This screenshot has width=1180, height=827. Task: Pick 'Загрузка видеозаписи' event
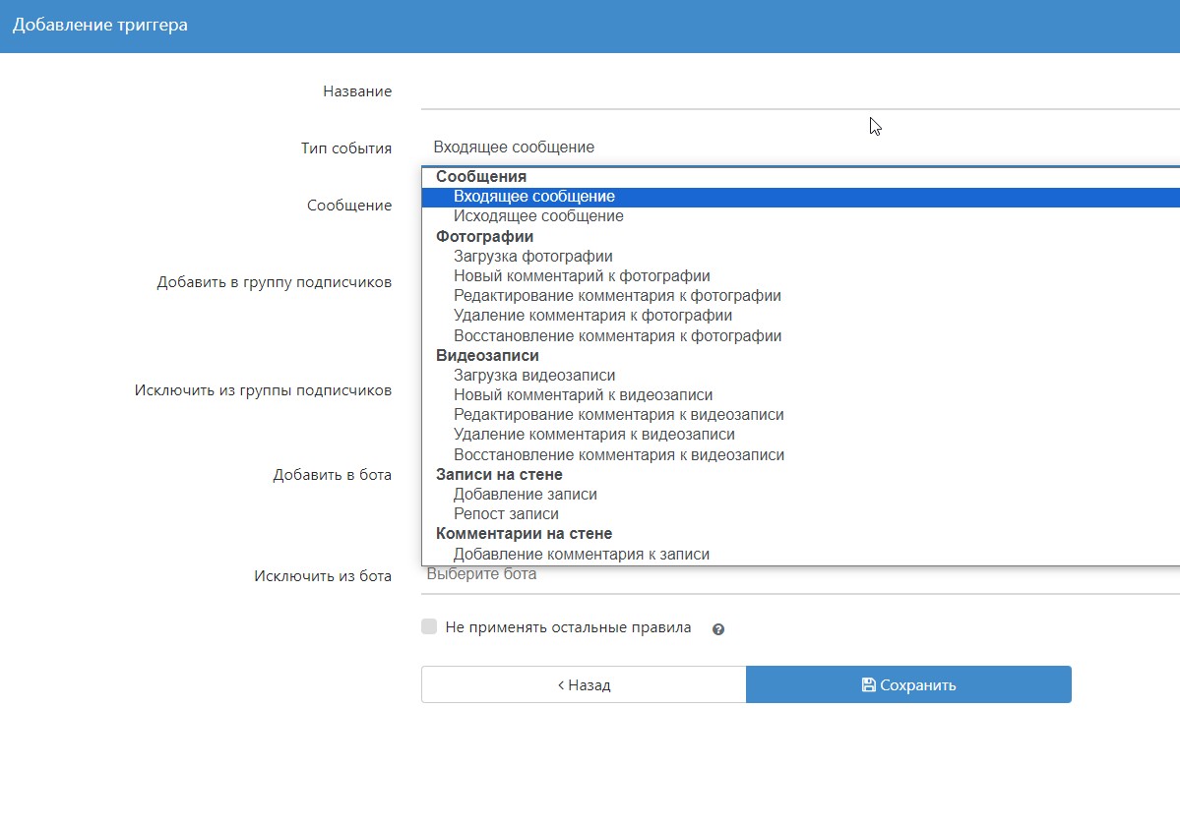(534, 376)
